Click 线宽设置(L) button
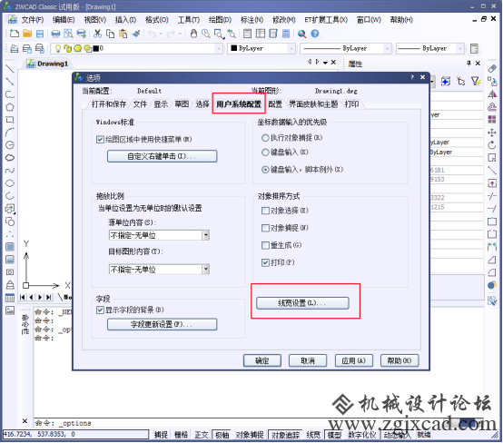The width and height of the screenshot is (503, 443). tap(302, 303)
